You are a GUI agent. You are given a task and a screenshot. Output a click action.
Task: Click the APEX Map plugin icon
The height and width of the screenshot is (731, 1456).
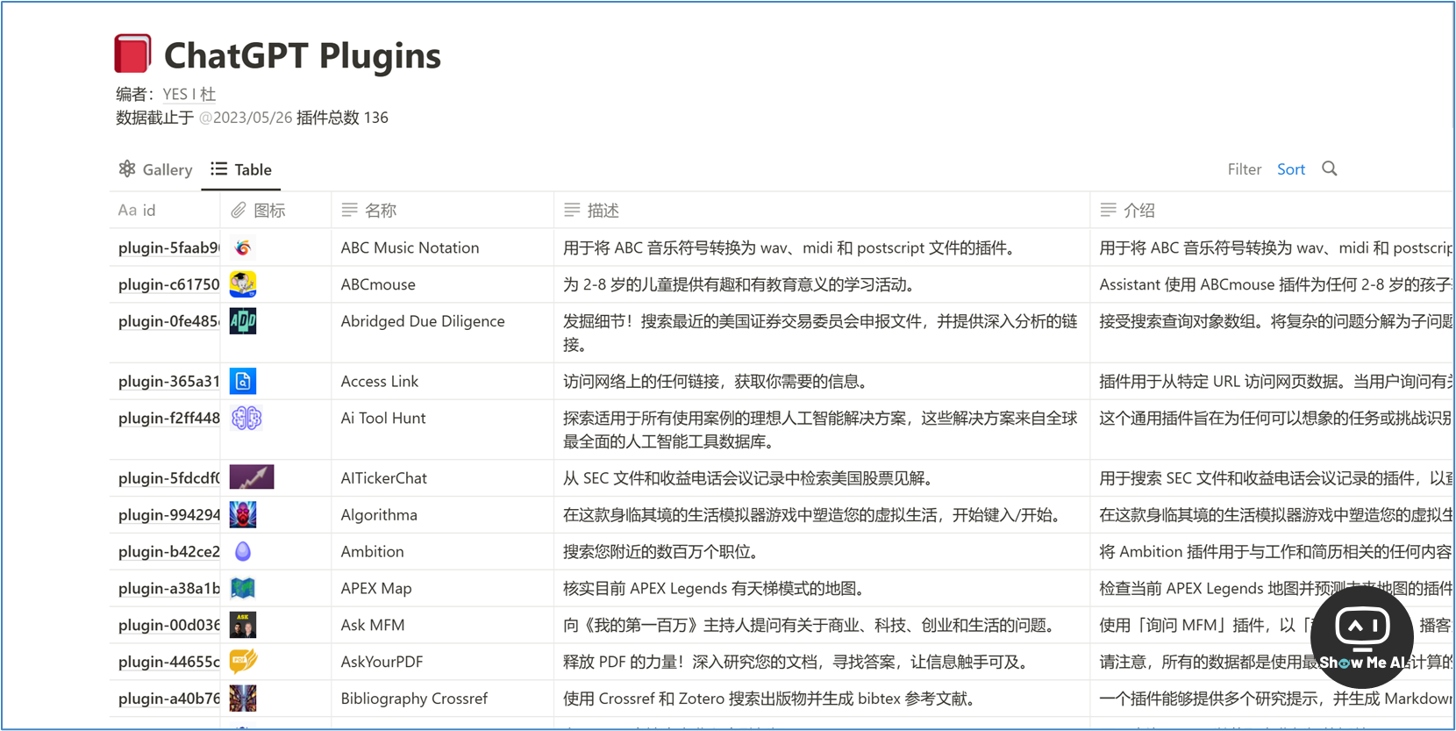tap(243, 588)
